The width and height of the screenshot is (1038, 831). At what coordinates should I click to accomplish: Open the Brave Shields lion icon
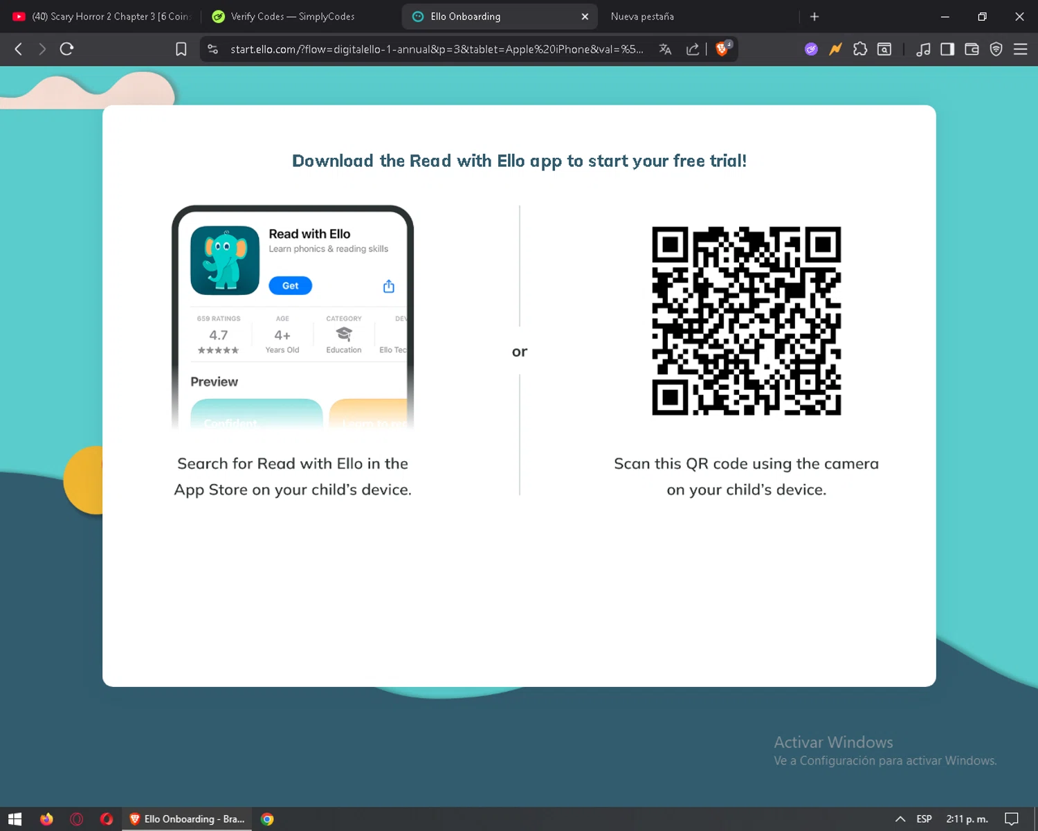[x=722, y=48]
